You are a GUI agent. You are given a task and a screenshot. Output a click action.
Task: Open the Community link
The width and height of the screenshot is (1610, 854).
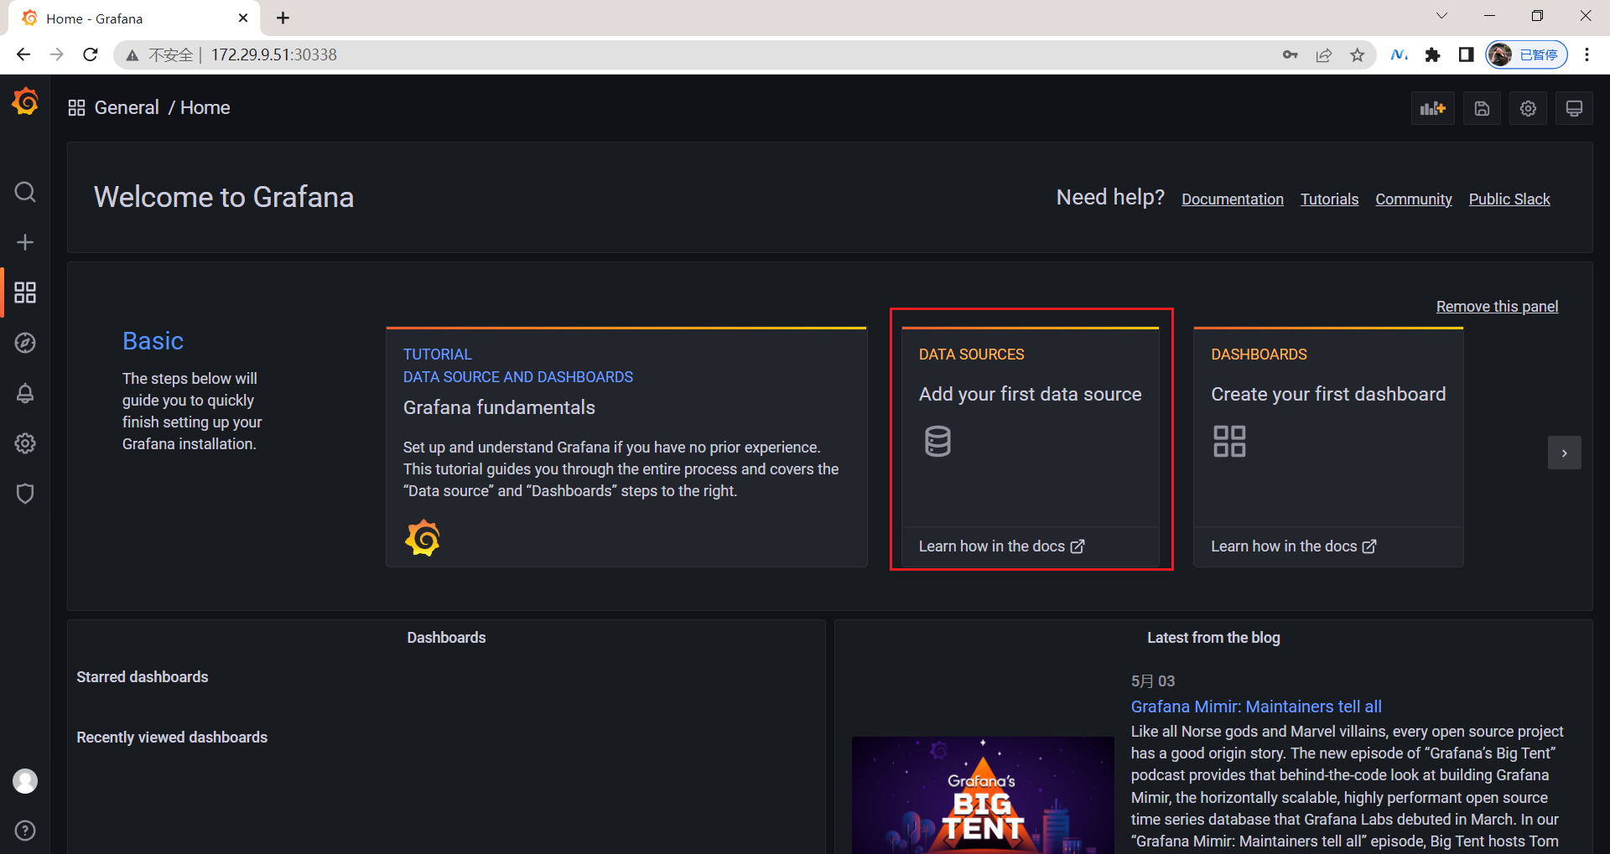(x=1413, y=199)
